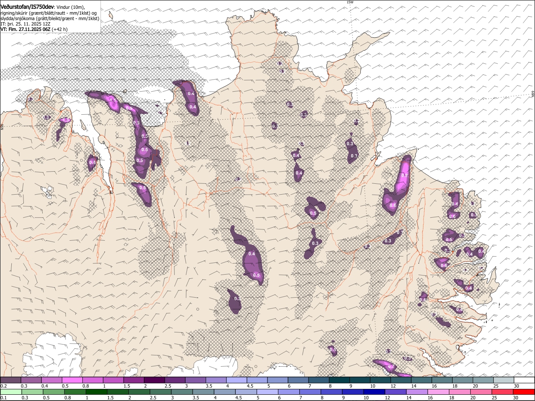Click the '30' label under the upper legend
The image size is (535, 401).
pyautogui.click(x=517, y=386)
